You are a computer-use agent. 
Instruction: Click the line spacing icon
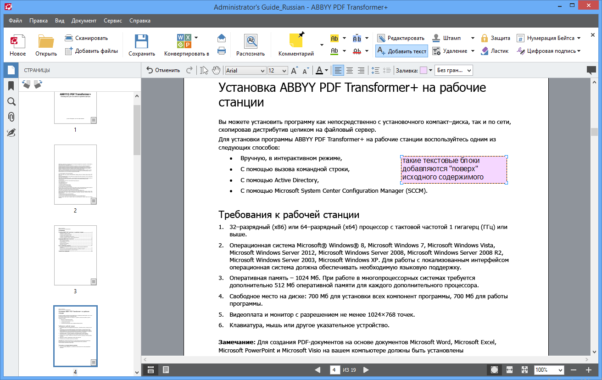[x=375, y=70]
